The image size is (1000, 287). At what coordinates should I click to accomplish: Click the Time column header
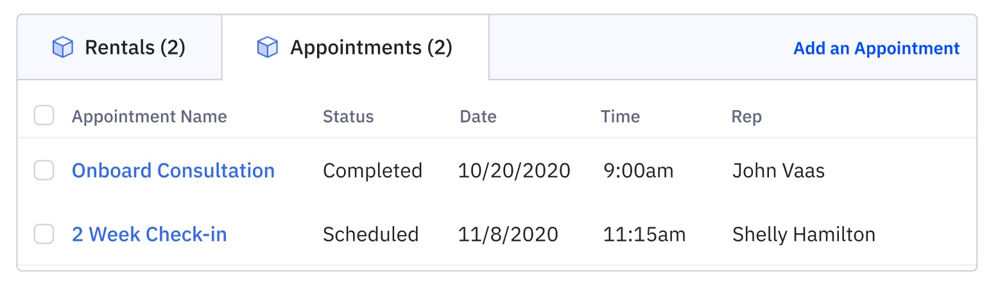pos(620,117)
